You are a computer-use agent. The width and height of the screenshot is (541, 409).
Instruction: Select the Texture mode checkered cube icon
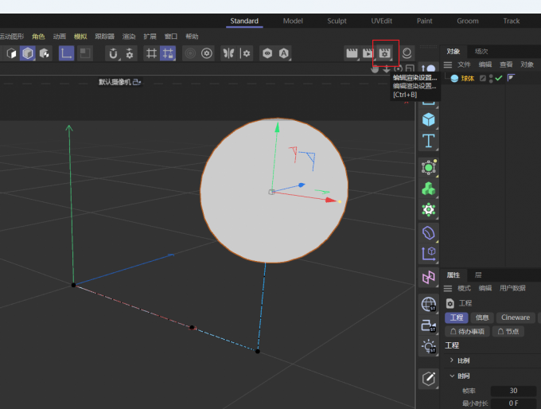(45, 53)
